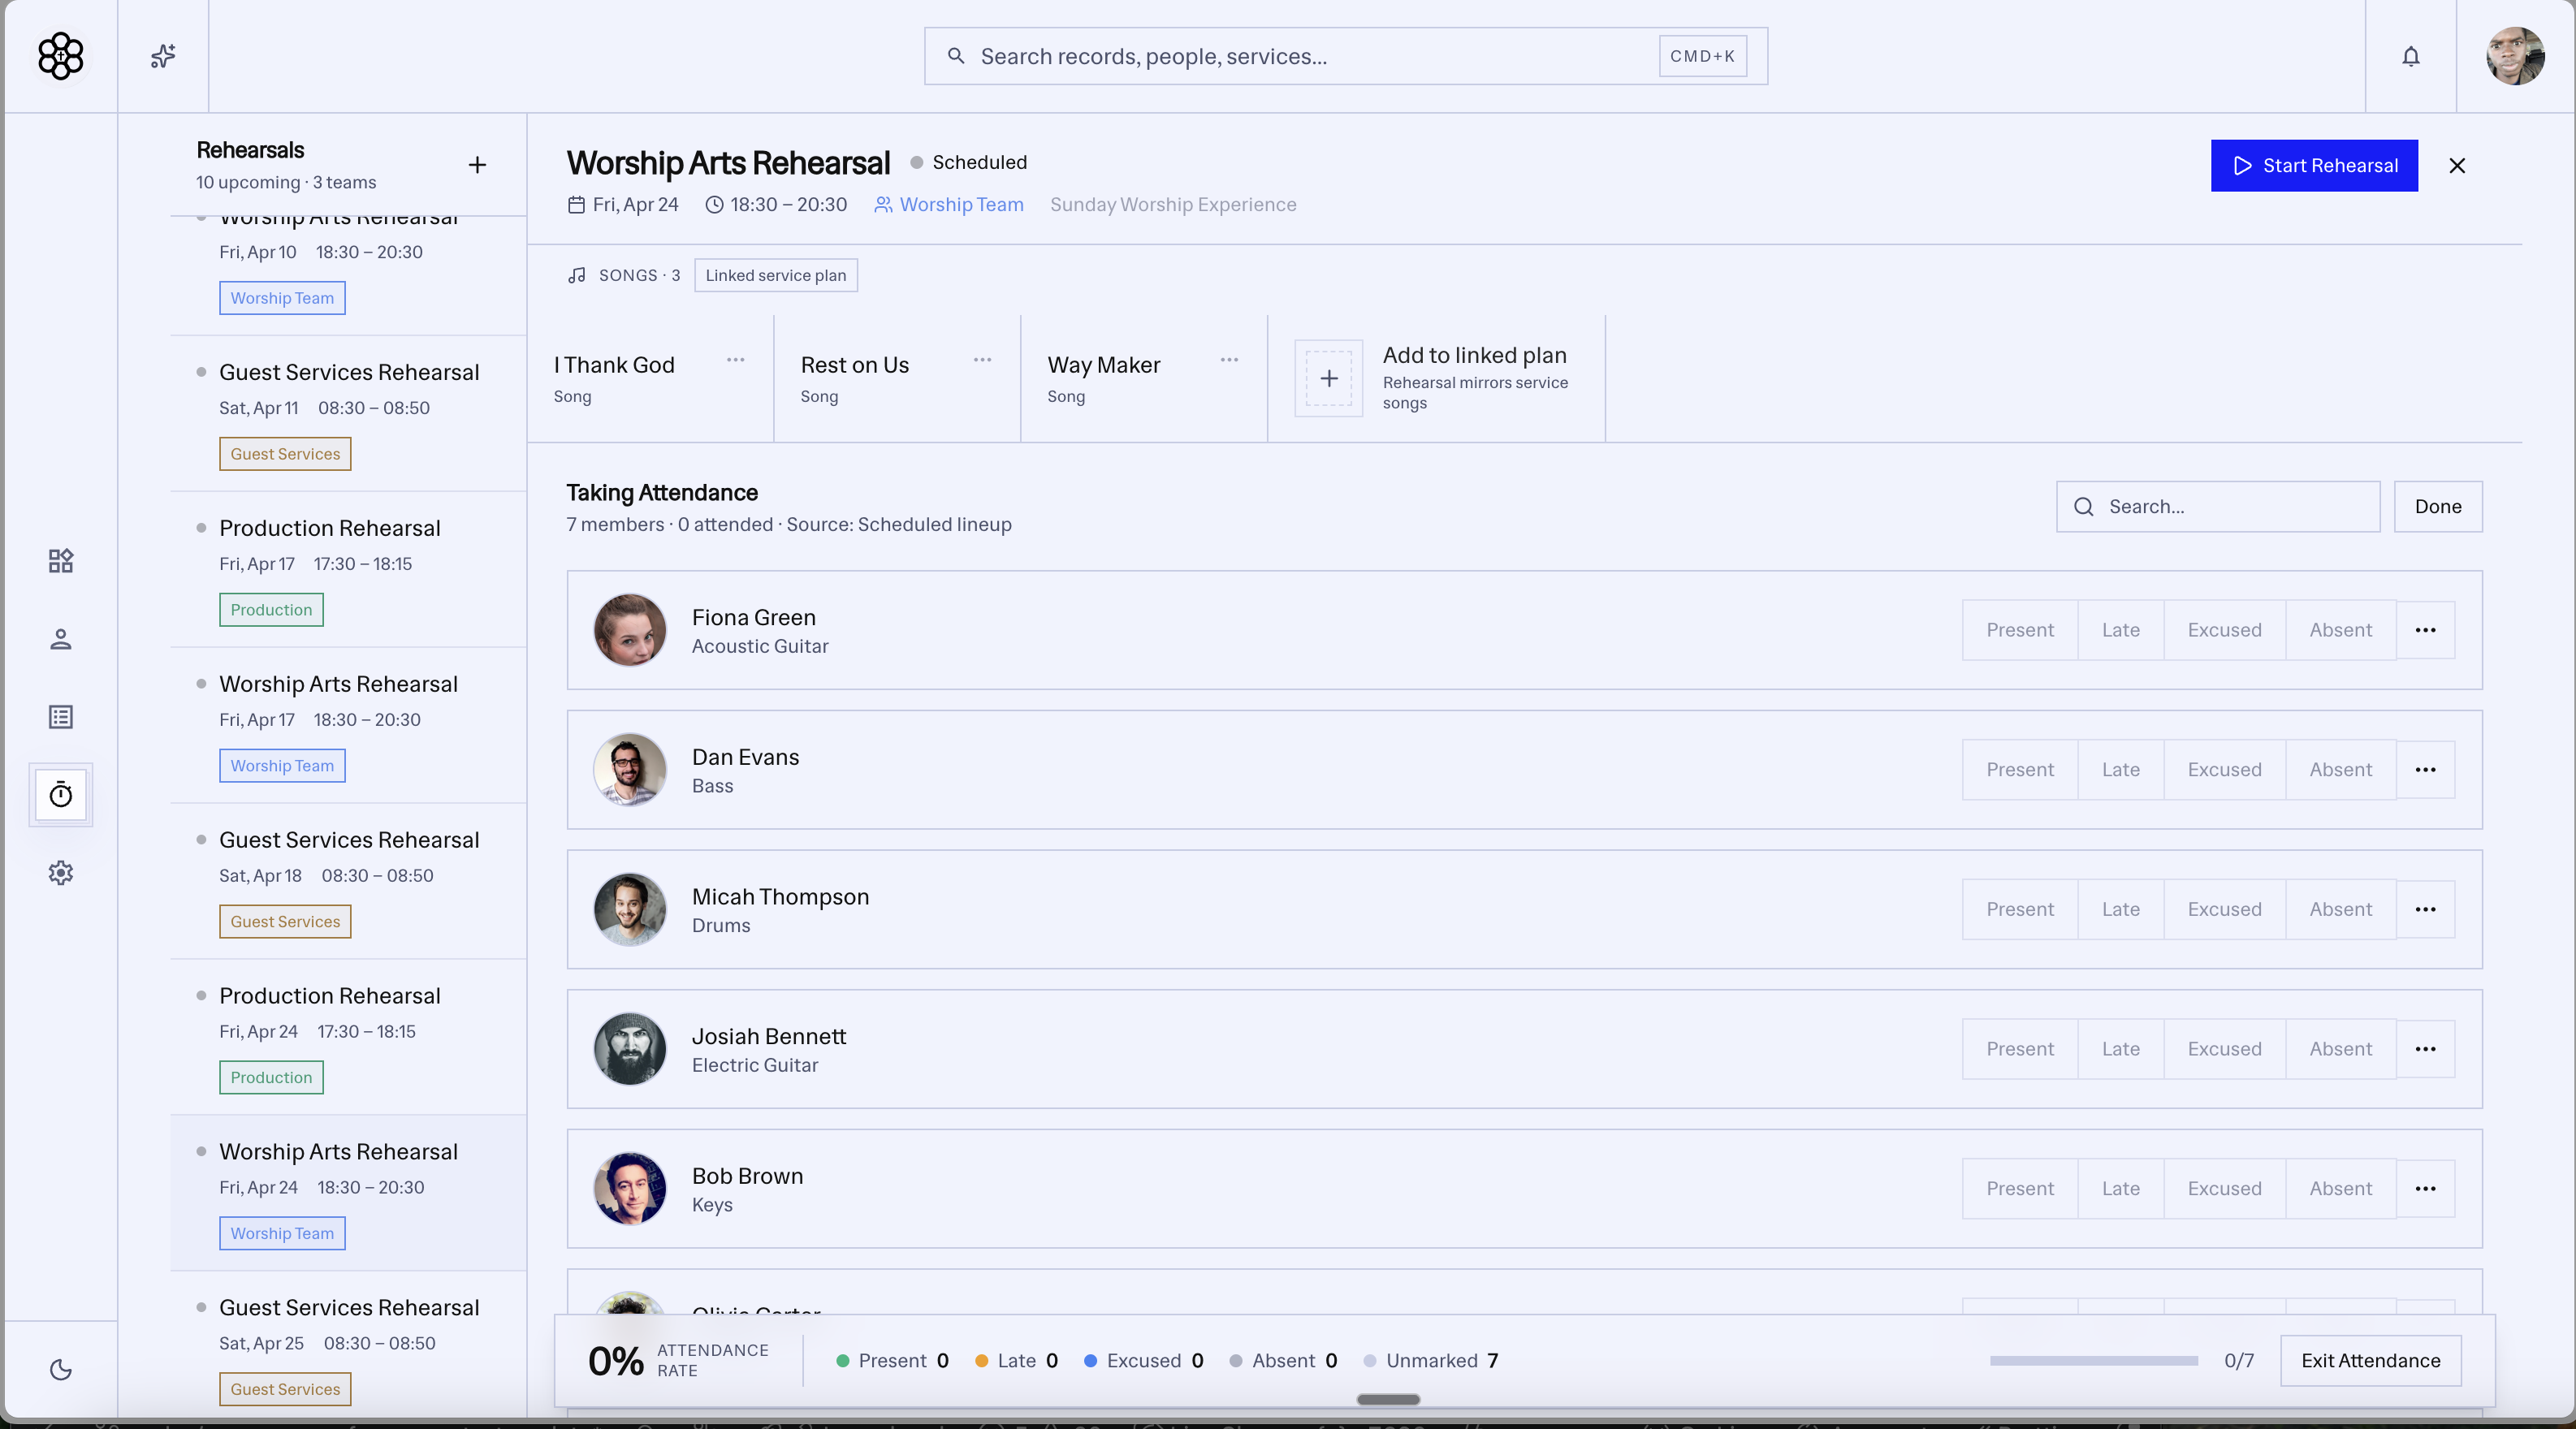The width and height of the screenshot is (2576, 1429).
Task: Open the dashboard widgets sidebar icon
Action: point(61,561)
